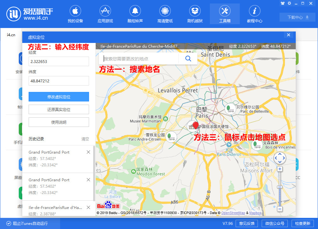Click the 修改虚拟定位 button
This screenshot has width=318, height=229.
59,97
